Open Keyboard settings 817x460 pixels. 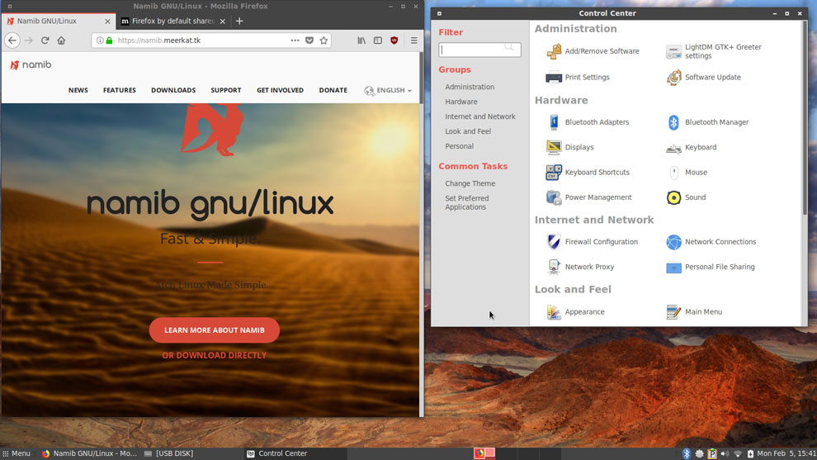691,147
